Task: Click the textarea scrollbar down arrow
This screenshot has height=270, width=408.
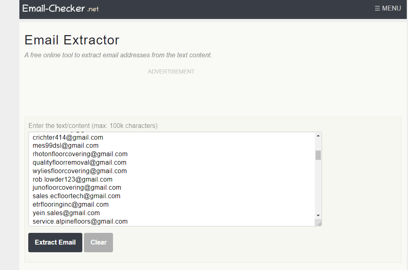Action: point(318,216)
